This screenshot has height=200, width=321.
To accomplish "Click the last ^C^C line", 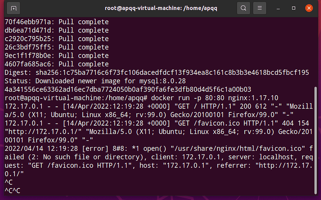I will [x=12, y=191].
